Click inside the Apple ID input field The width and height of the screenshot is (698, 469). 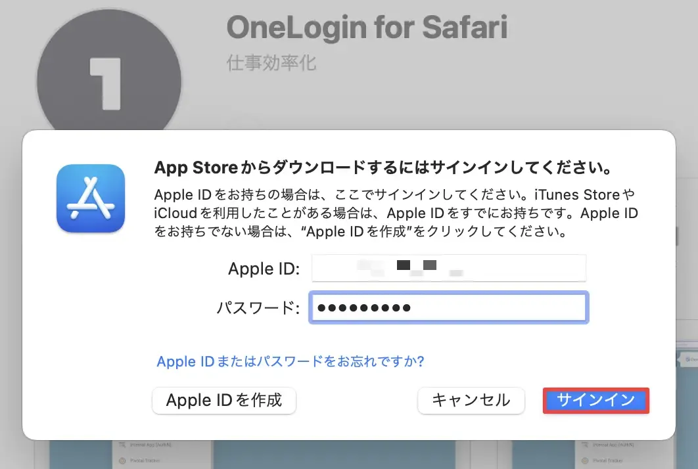pyautogui.click(x=448, y=268)
